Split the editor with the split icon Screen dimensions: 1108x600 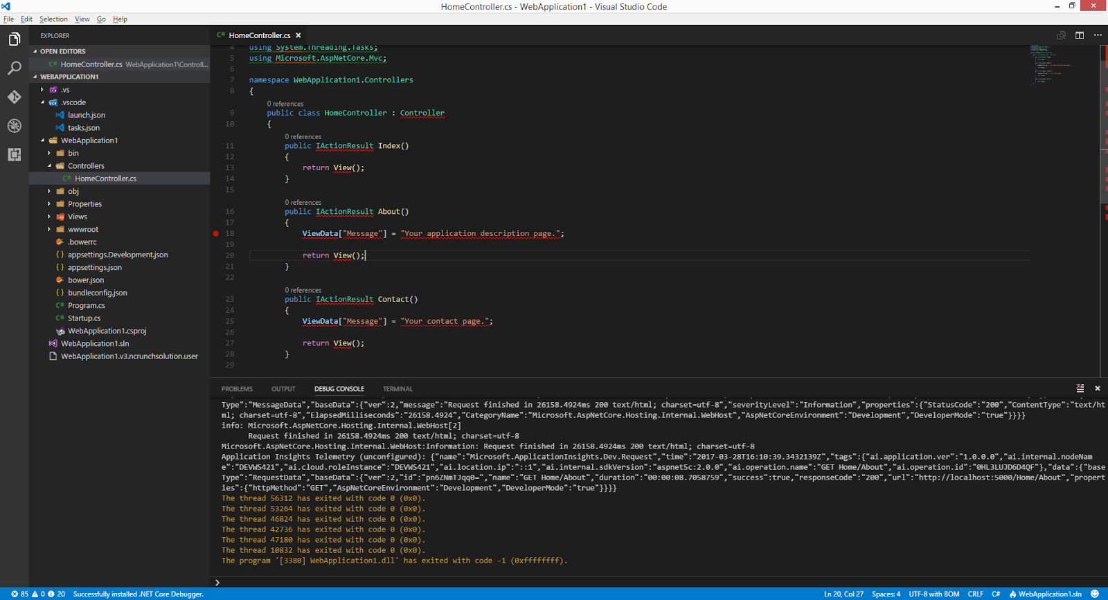(1080, 35)
